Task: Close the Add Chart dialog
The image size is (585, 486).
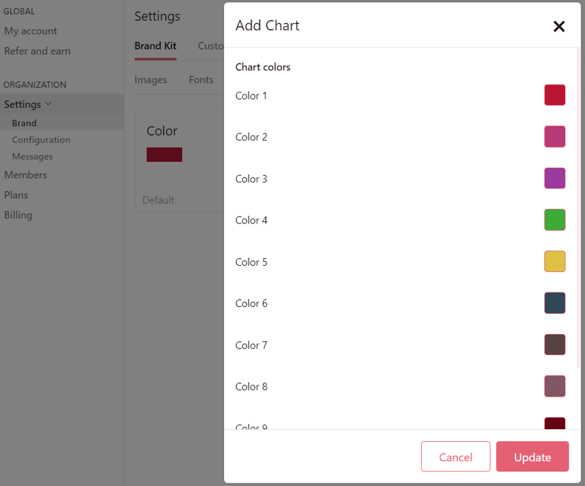Action: coord(558,27)
